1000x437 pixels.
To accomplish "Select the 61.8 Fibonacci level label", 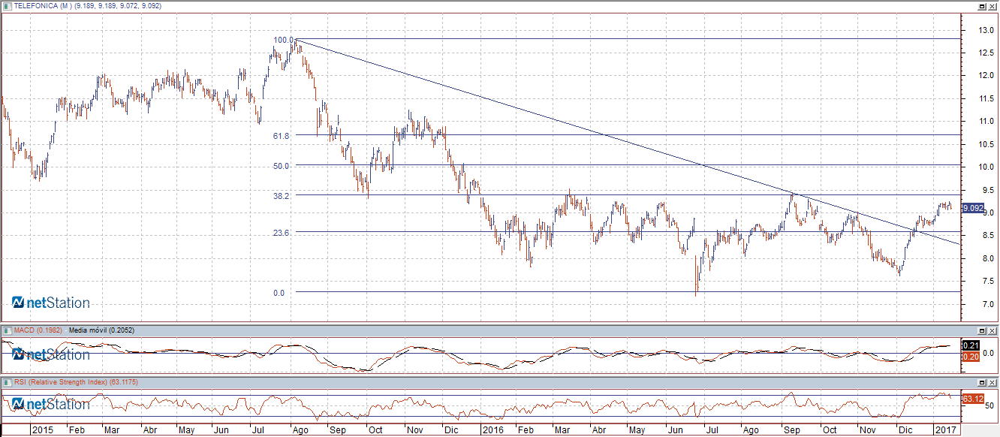I will coord(282,136).
